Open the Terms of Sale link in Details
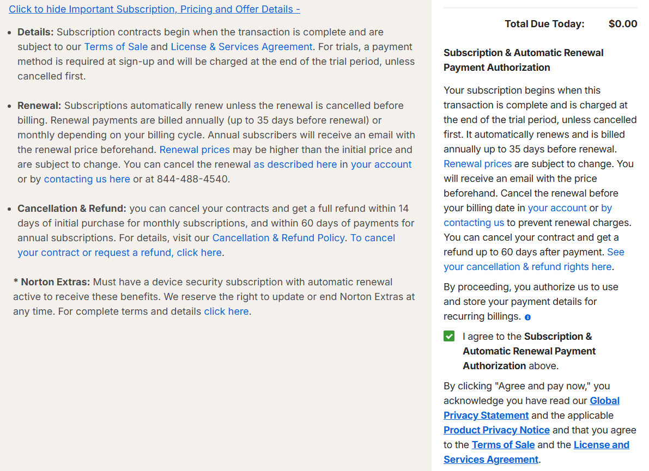The width and height of the screenshot is (649, 471). 116,47
